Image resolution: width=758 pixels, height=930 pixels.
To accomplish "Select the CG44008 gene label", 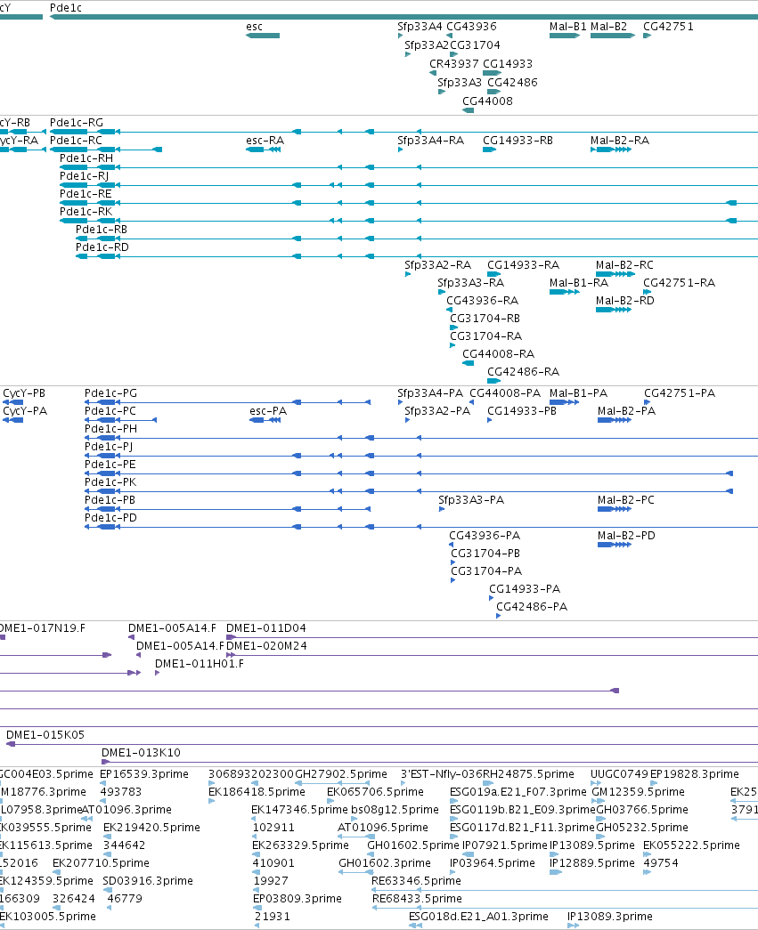I will 487,101.
